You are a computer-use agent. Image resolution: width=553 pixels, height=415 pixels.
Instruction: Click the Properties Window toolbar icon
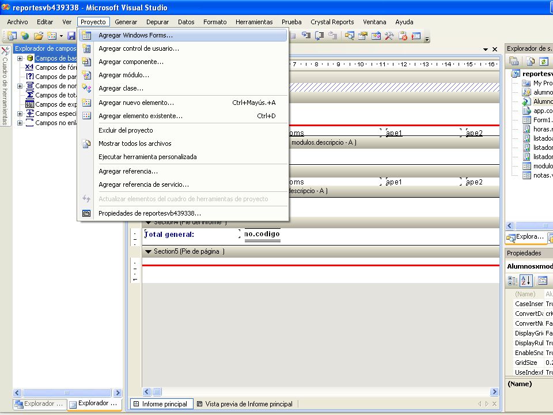[x=362, y=35]
